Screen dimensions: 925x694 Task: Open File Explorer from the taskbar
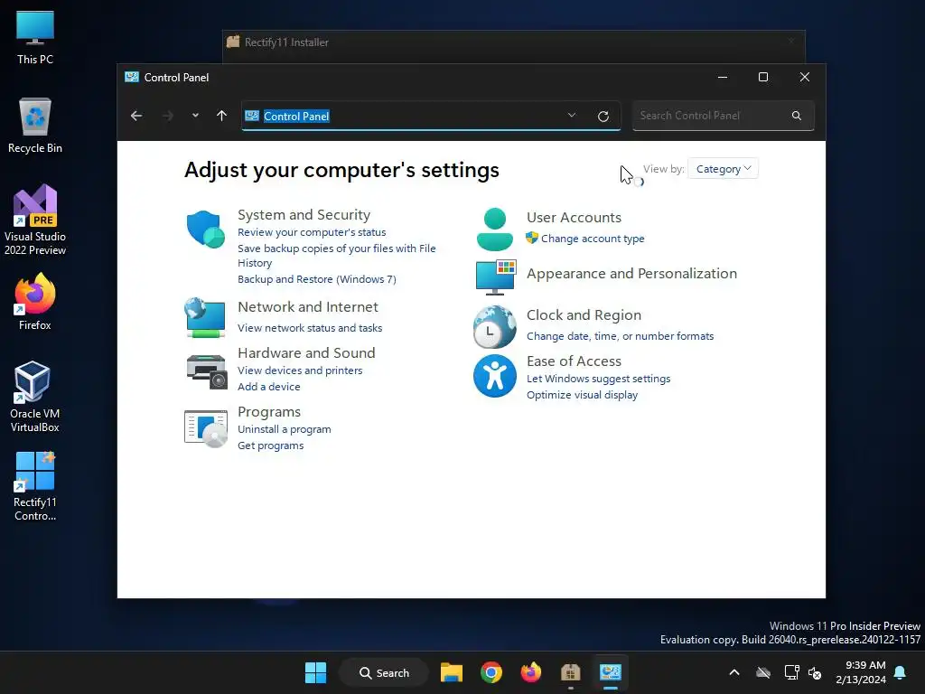(452, 672)
